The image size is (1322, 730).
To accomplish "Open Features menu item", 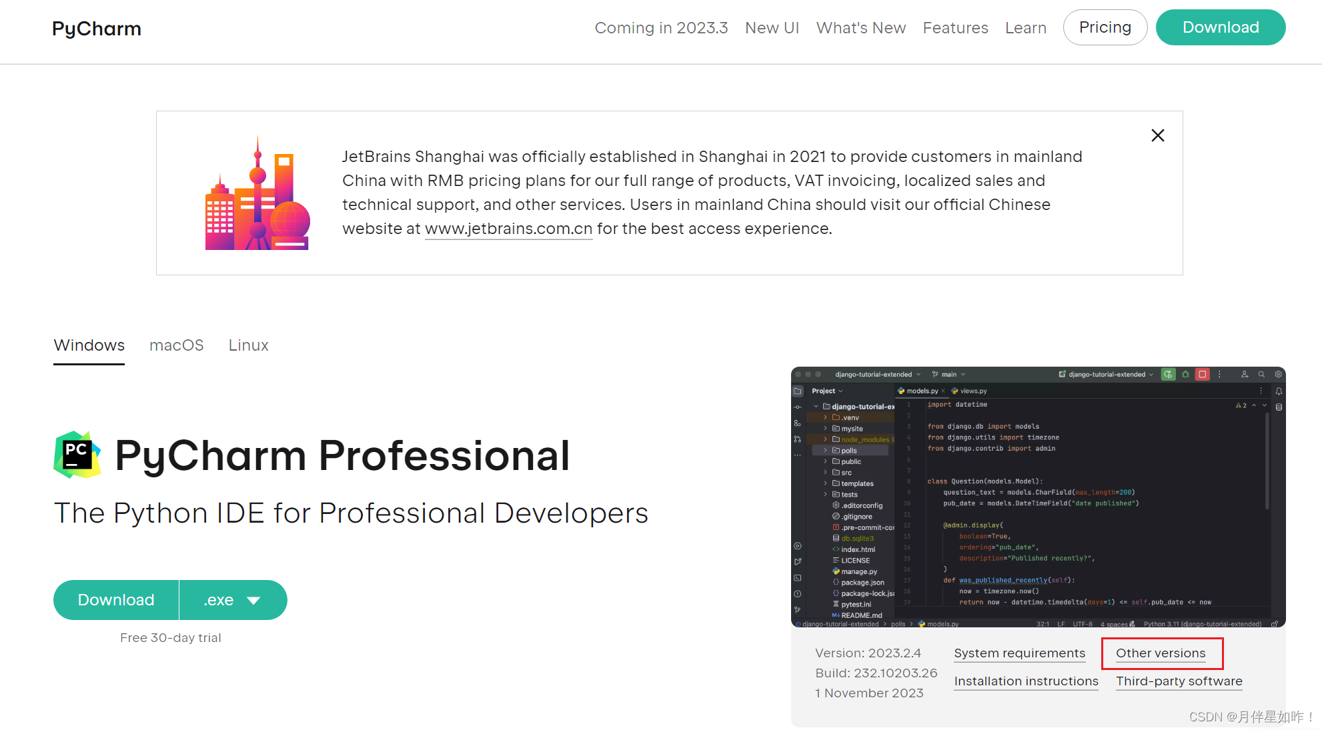I will (955, 28).
